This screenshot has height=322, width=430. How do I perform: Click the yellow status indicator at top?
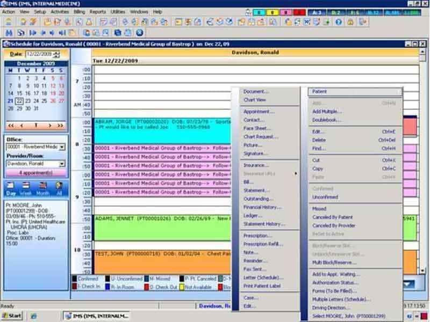pos(273,12)
